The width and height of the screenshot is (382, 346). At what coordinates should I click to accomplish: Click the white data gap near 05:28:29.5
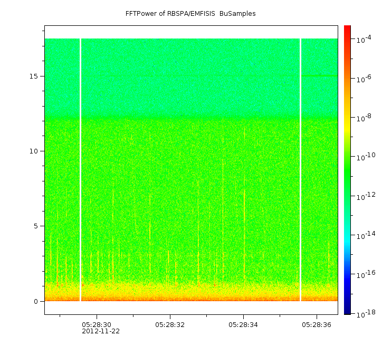tap(80, 170)
